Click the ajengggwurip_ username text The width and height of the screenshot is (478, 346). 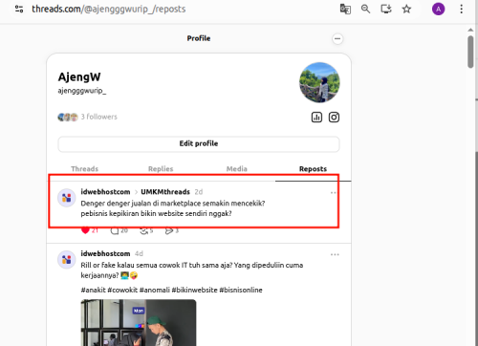tap(82, 91)
